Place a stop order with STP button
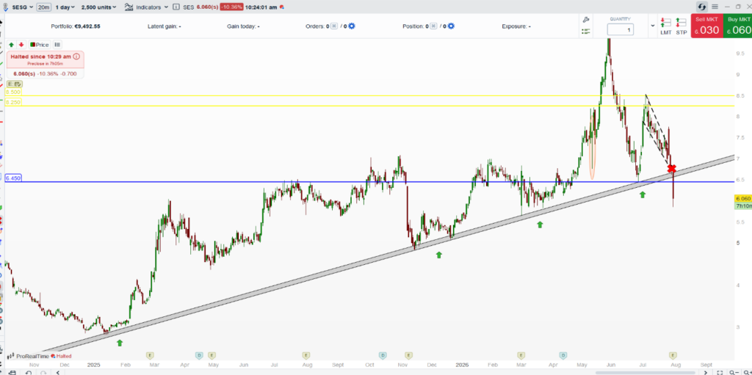The image size is (752, 375). [681, 26]
